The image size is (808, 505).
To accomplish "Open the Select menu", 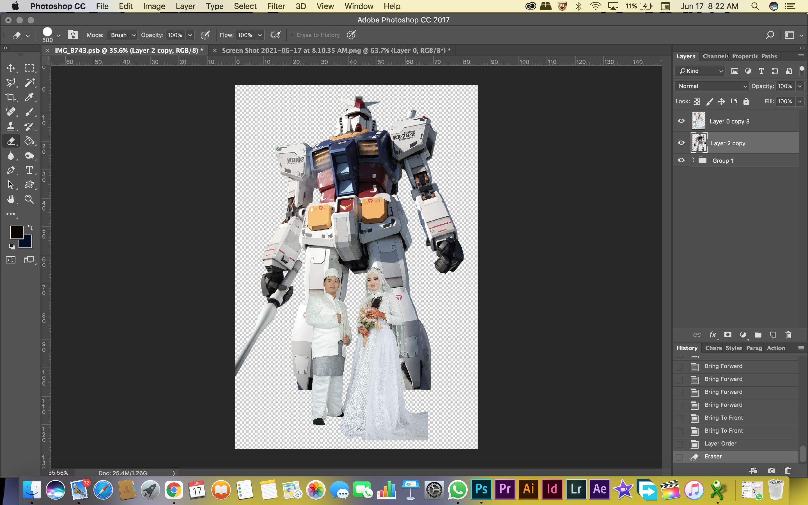I will [245, 6].
